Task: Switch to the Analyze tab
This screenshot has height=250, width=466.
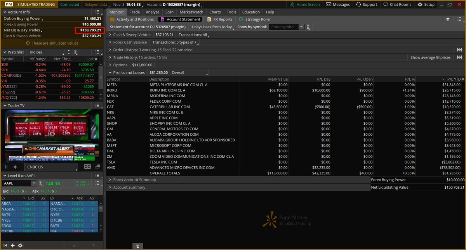Action: pyautogui.click(x=153, y=12)
